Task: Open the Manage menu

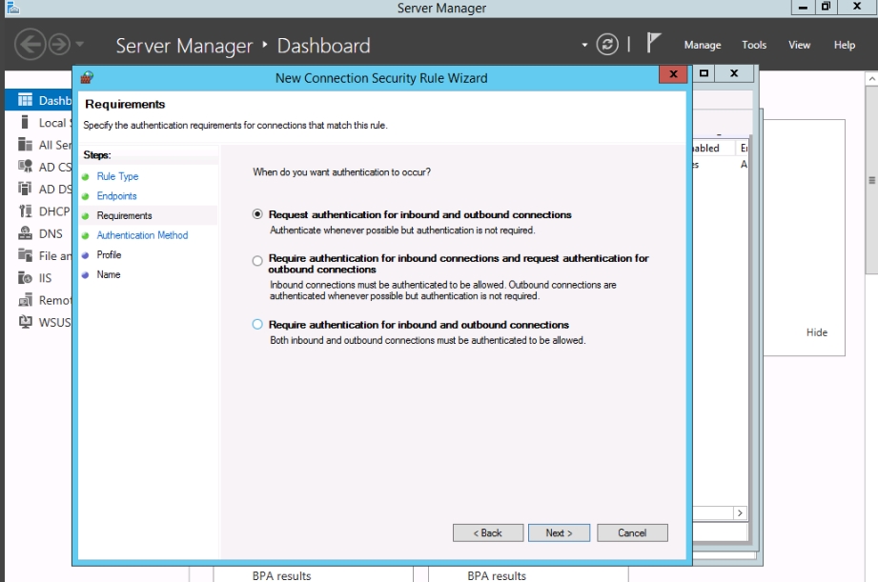Action: pos(703,45)
